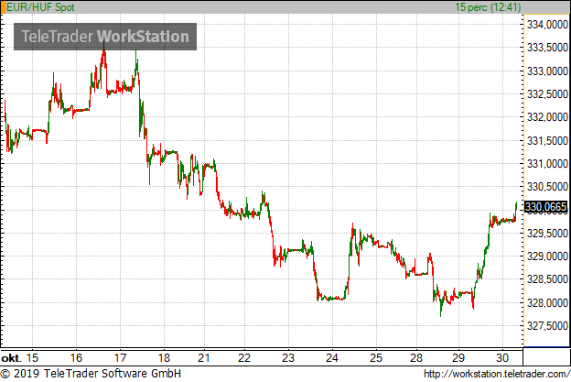This screenshot has width=571, height=382.
Task: Click date 18 on the time axis
Action: 164,358
